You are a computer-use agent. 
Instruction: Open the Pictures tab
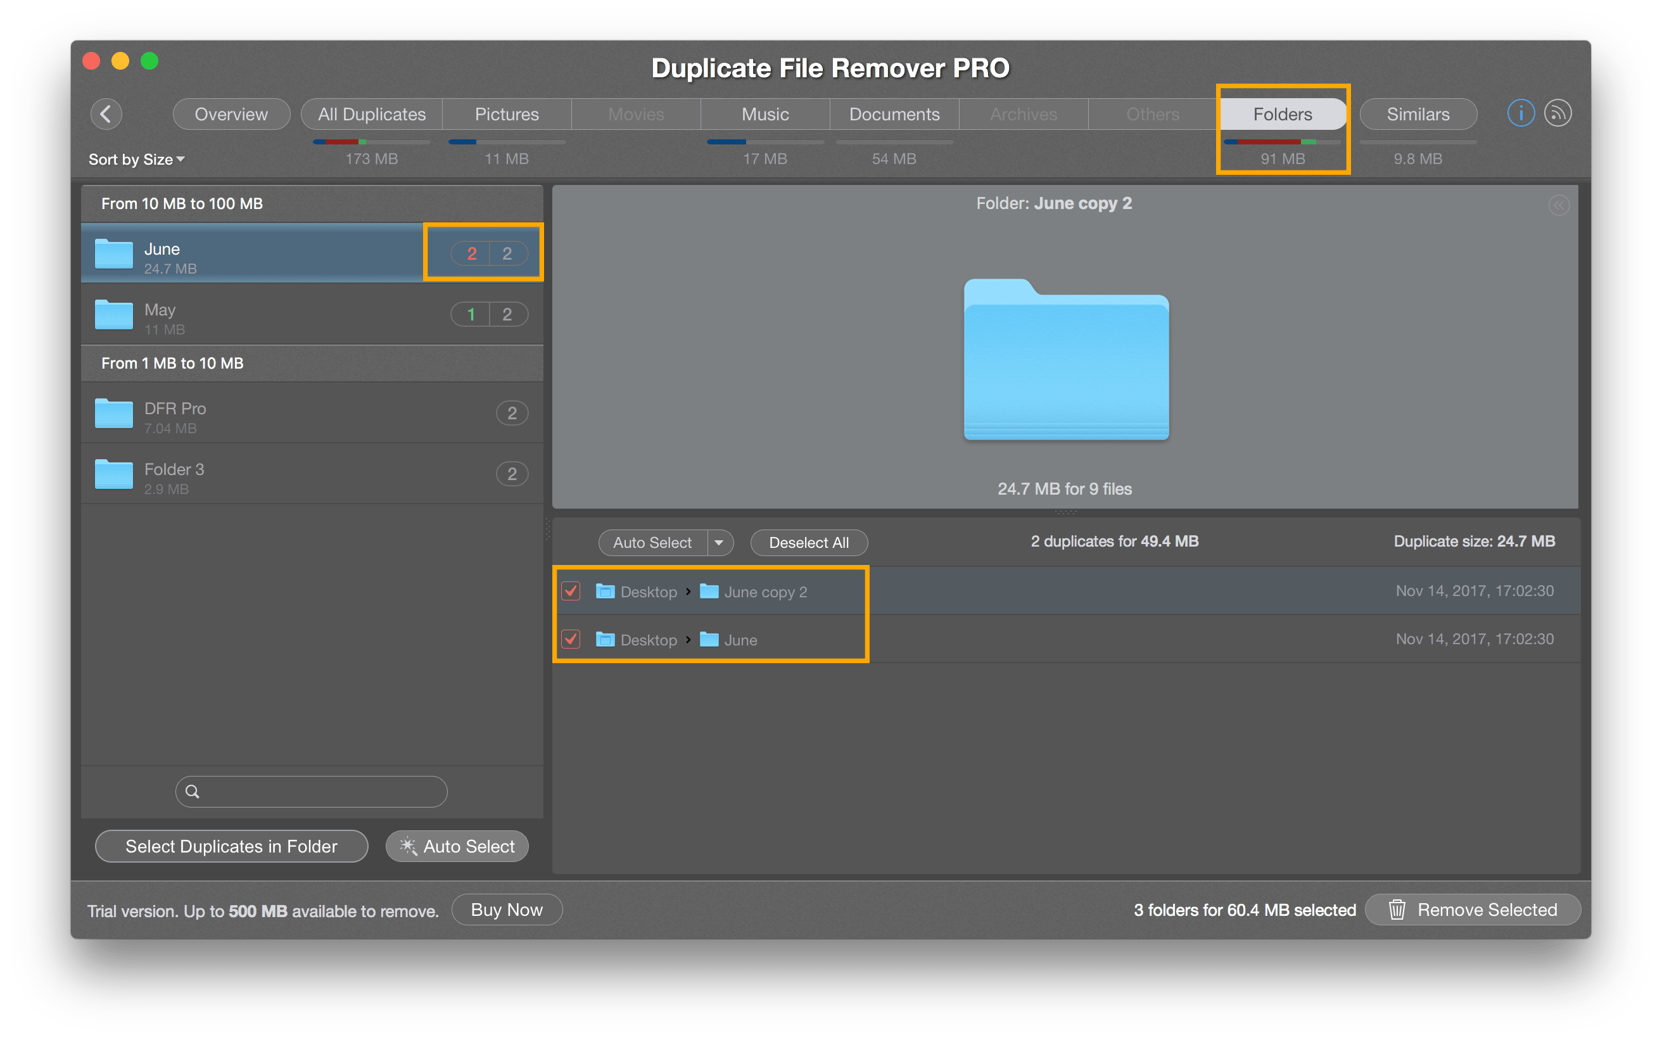[507, 114]
